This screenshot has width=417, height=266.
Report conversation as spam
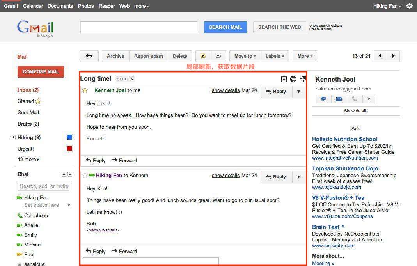point(148,56)
